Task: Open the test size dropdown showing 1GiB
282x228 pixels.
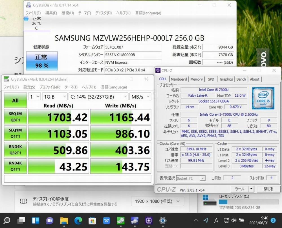Action: pos(55,97)
